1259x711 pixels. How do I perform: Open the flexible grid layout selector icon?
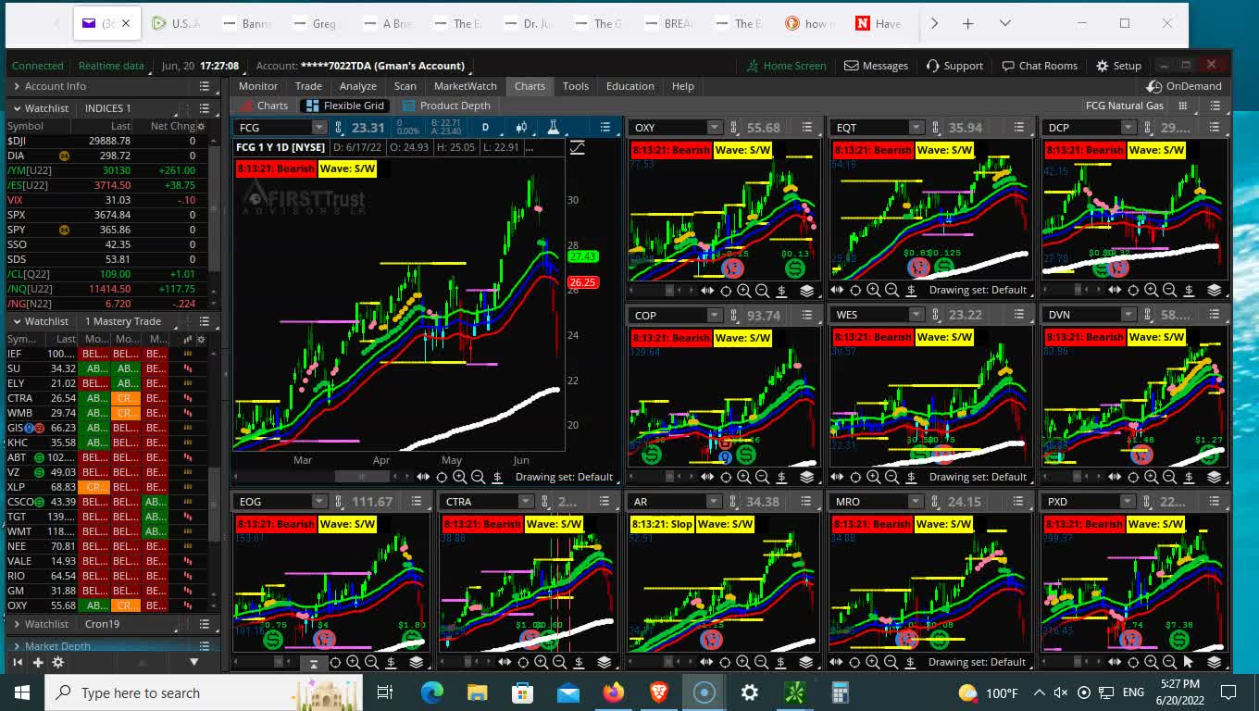tap(1183, 106)
